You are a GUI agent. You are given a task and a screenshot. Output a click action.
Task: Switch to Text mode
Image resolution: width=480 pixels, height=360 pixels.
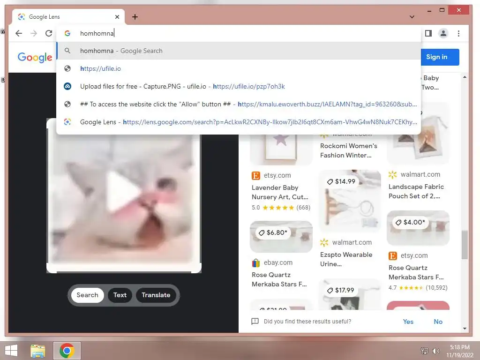point(120,295)
